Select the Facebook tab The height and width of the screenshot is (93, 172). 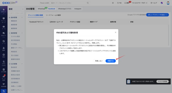[x=52, y=9]
